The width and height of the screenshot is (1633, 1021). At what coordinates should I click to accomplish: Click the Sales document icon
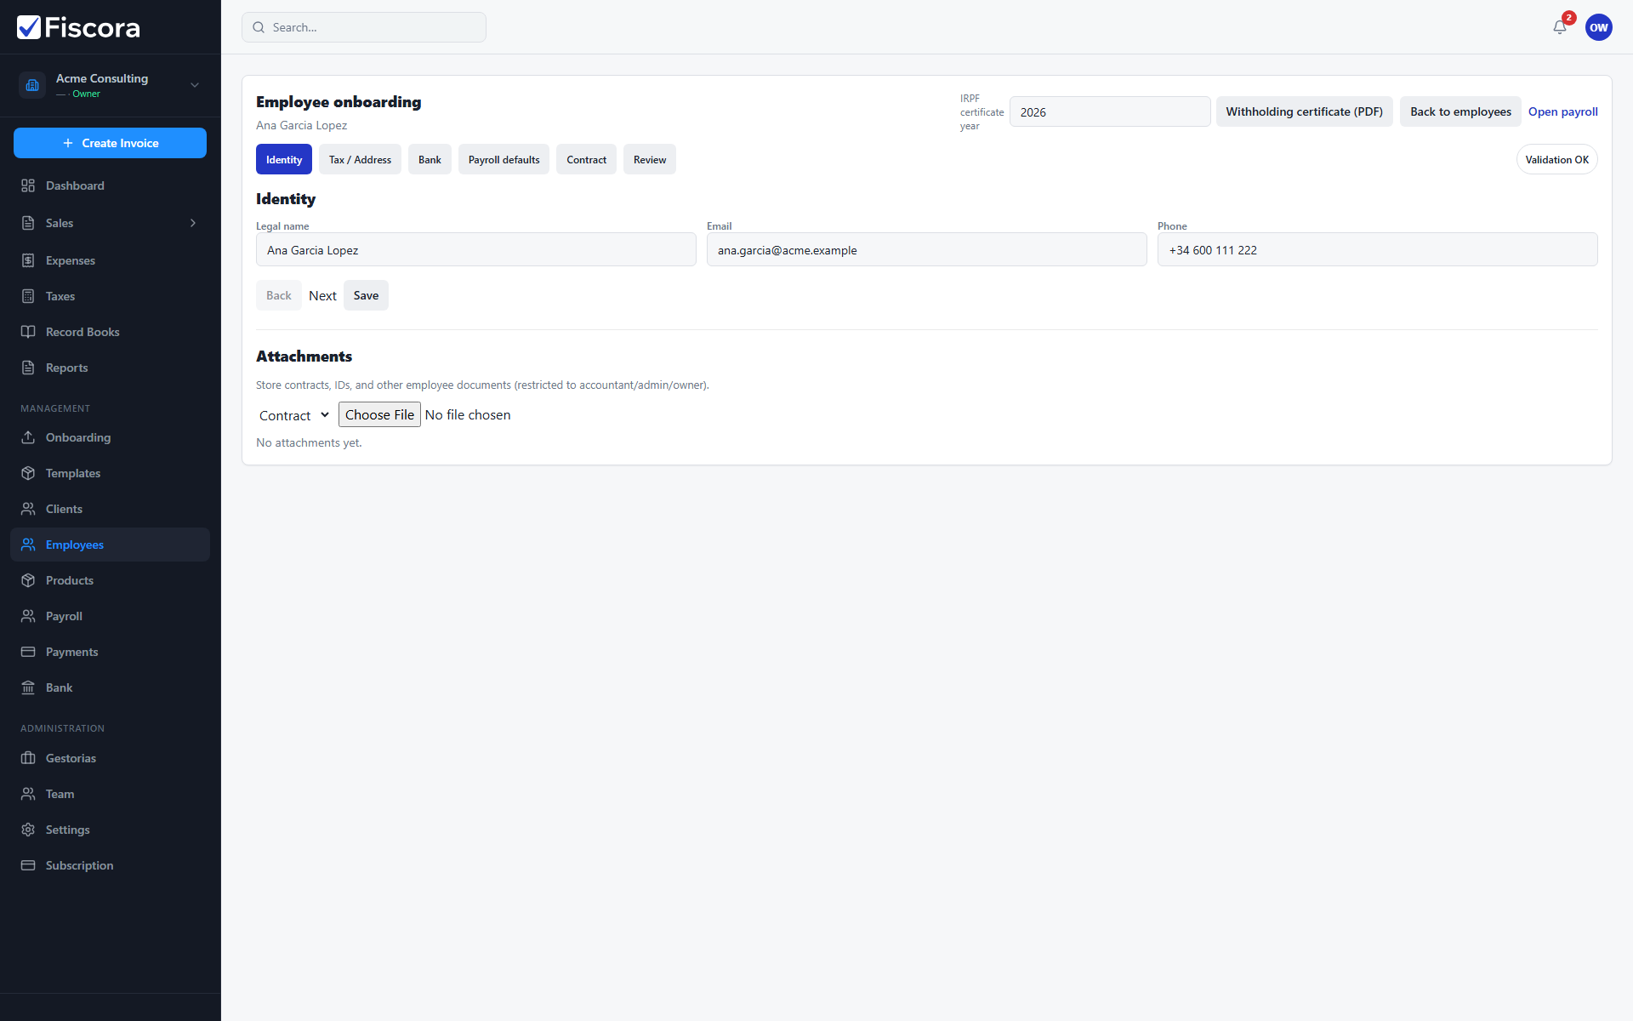pos(28,223)
